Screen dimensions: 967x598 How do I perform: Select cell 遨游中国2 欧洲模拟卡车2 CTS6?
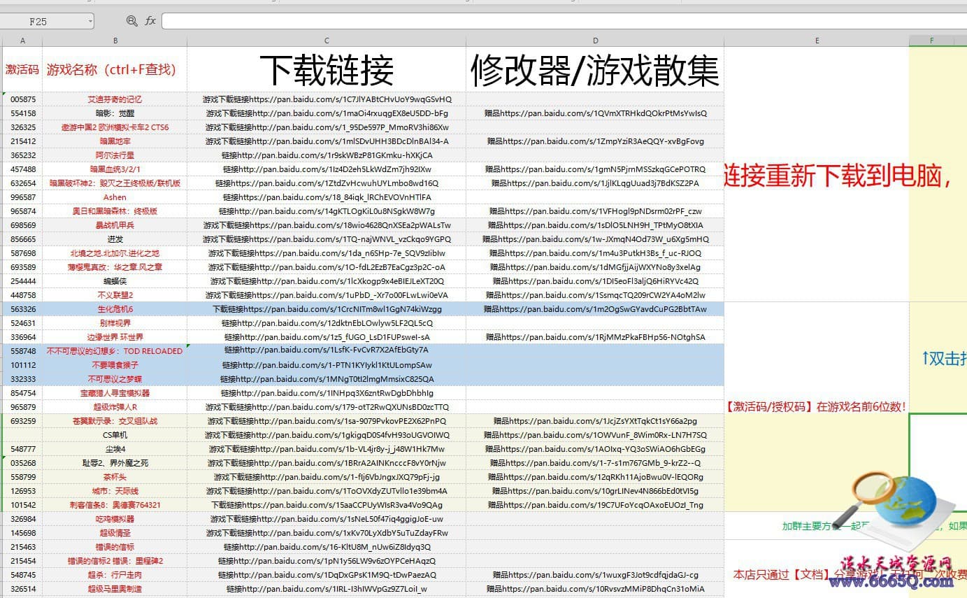(115, 127)
